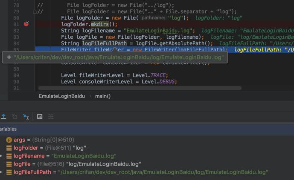The height and width of the screenshot is (180, 294).
Task: Click line number 89 in the gutter
Action: pyautogui.click(x=16, y=75)
